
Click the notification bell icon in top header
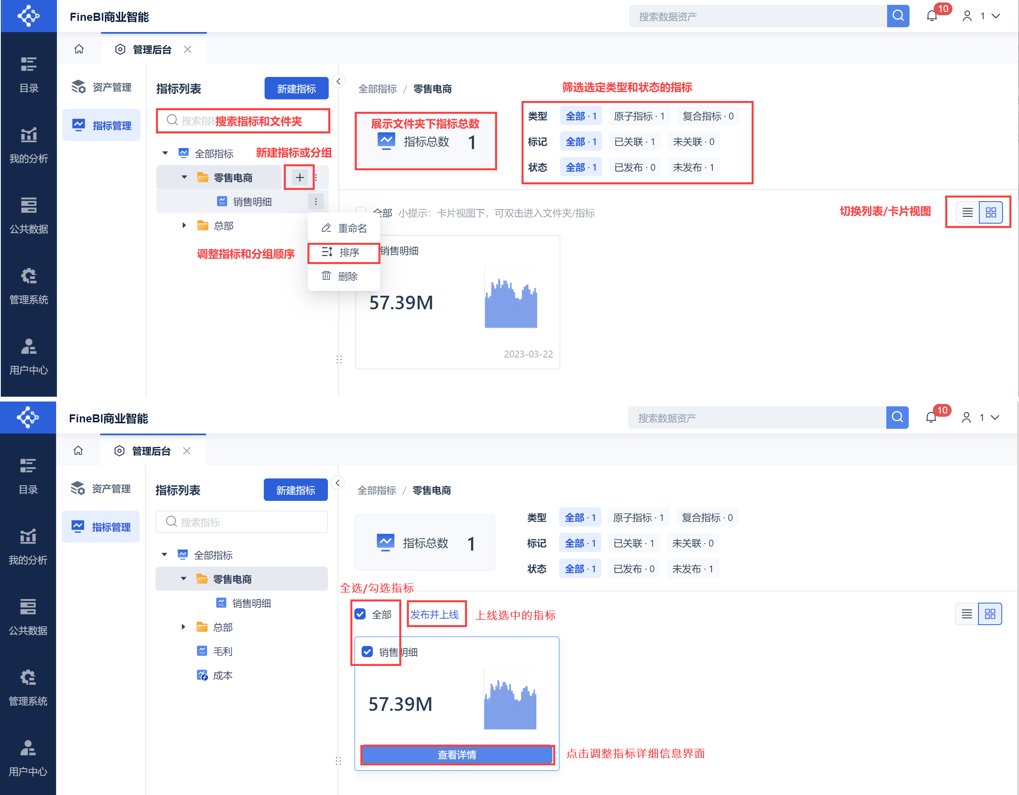point(932,16)
